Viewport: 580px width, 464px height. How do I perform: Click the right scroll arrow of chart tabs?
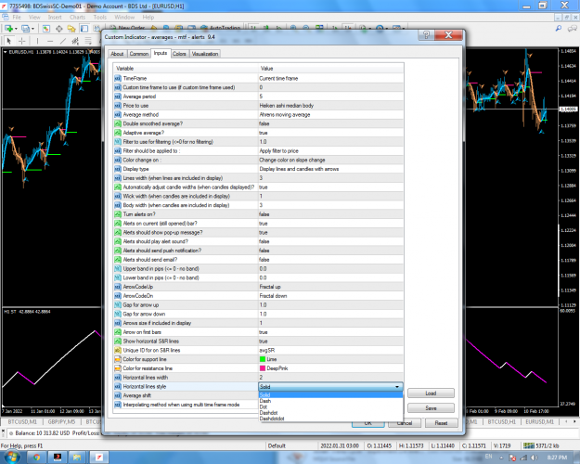click(x=574, y=422)
